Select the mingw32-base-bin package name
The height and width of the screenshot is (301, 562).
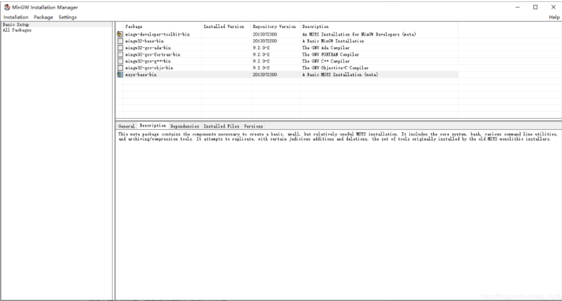[x=145, y=41]
